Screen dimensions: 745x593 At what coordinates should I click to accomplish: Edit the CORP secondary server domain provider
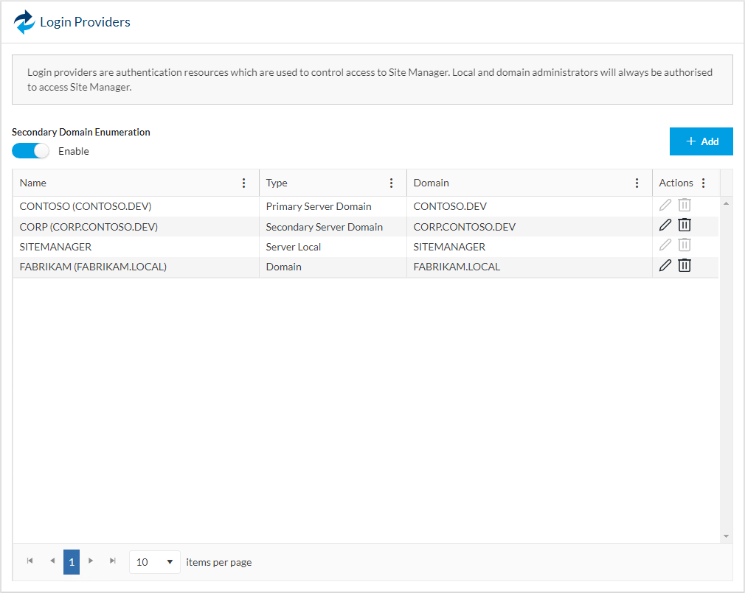pyautogui.click(x=665, y=225)
